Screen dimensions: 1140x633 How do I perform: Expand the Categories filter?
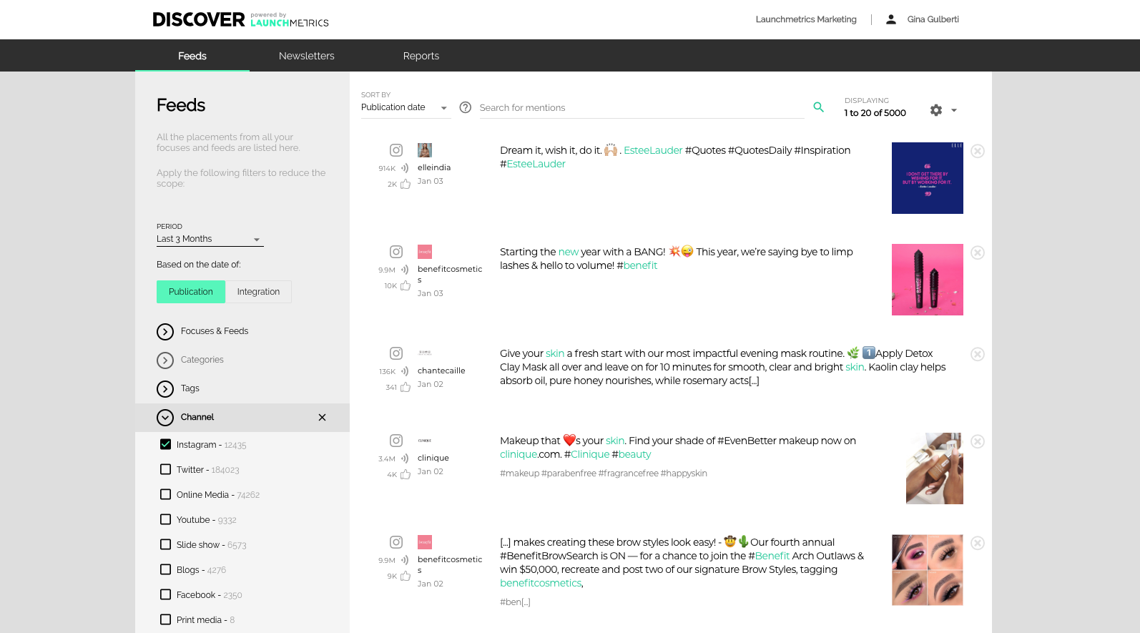point(165,360)
